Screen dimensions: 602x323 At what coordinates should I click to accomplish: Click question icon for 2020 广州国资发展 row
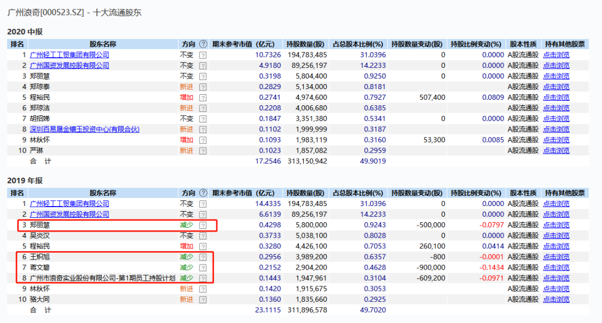[203, 66]
